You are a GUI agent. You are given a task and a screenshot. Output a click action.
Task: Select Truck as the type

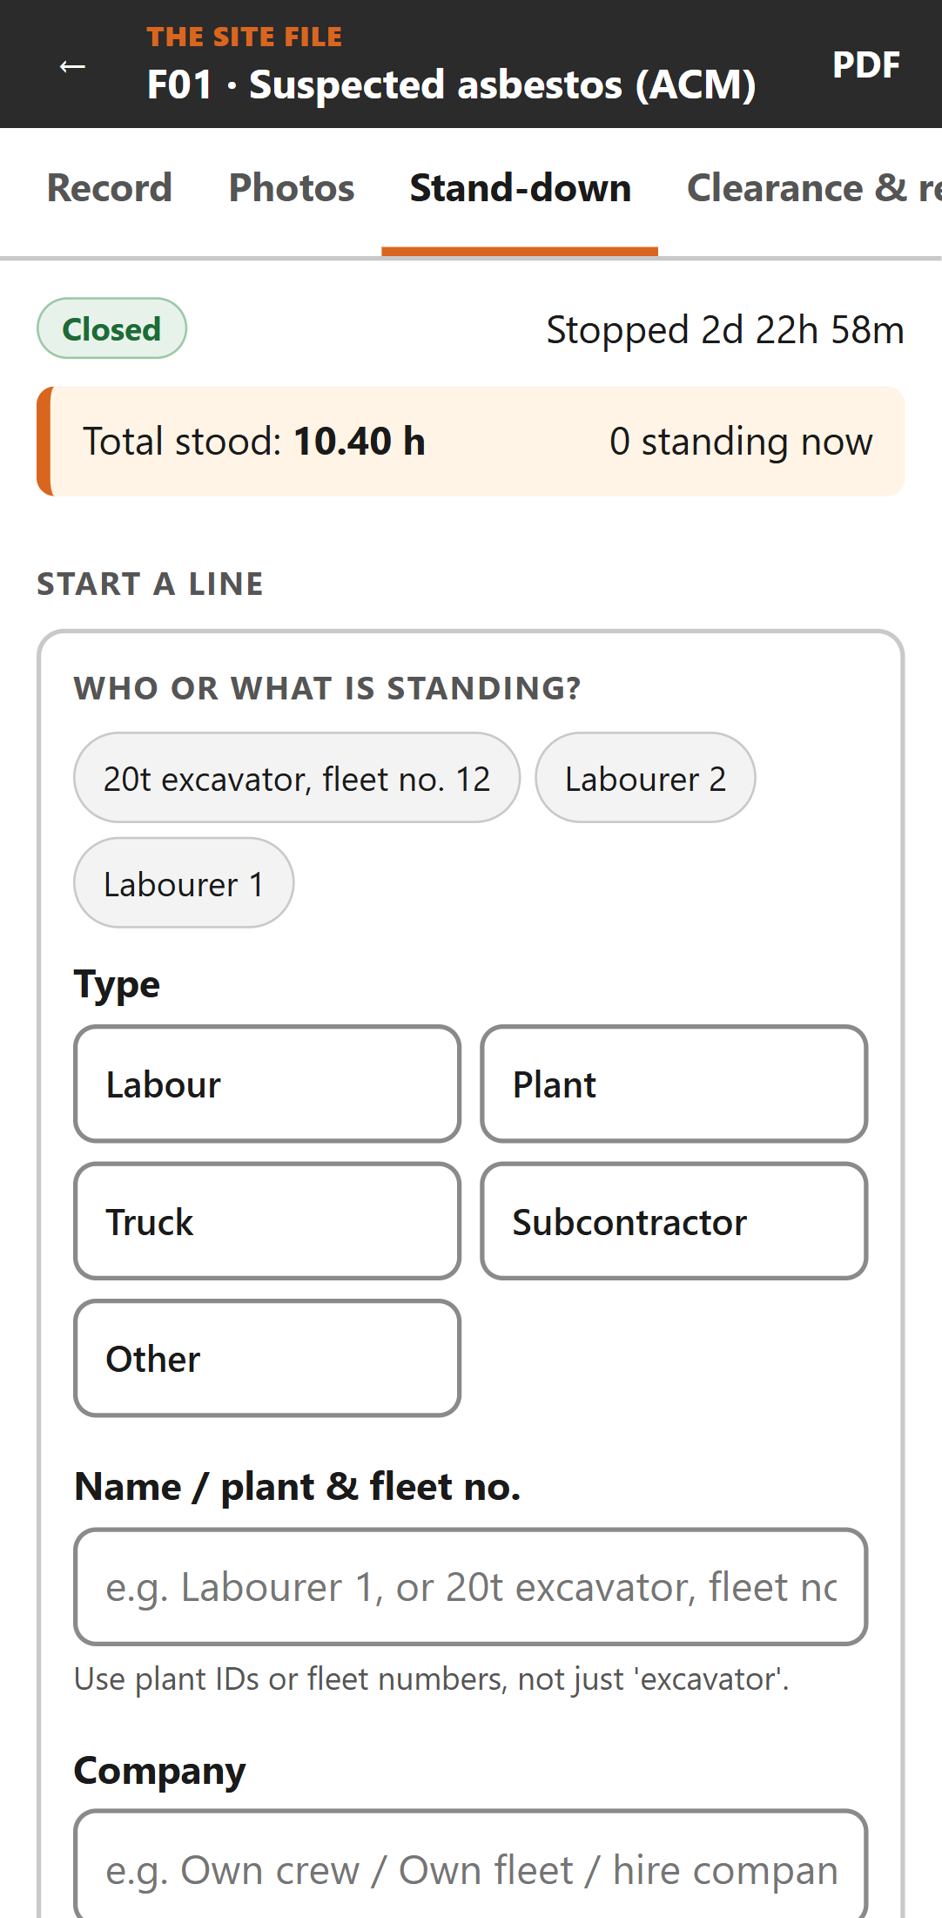[x=267, y=1221]
